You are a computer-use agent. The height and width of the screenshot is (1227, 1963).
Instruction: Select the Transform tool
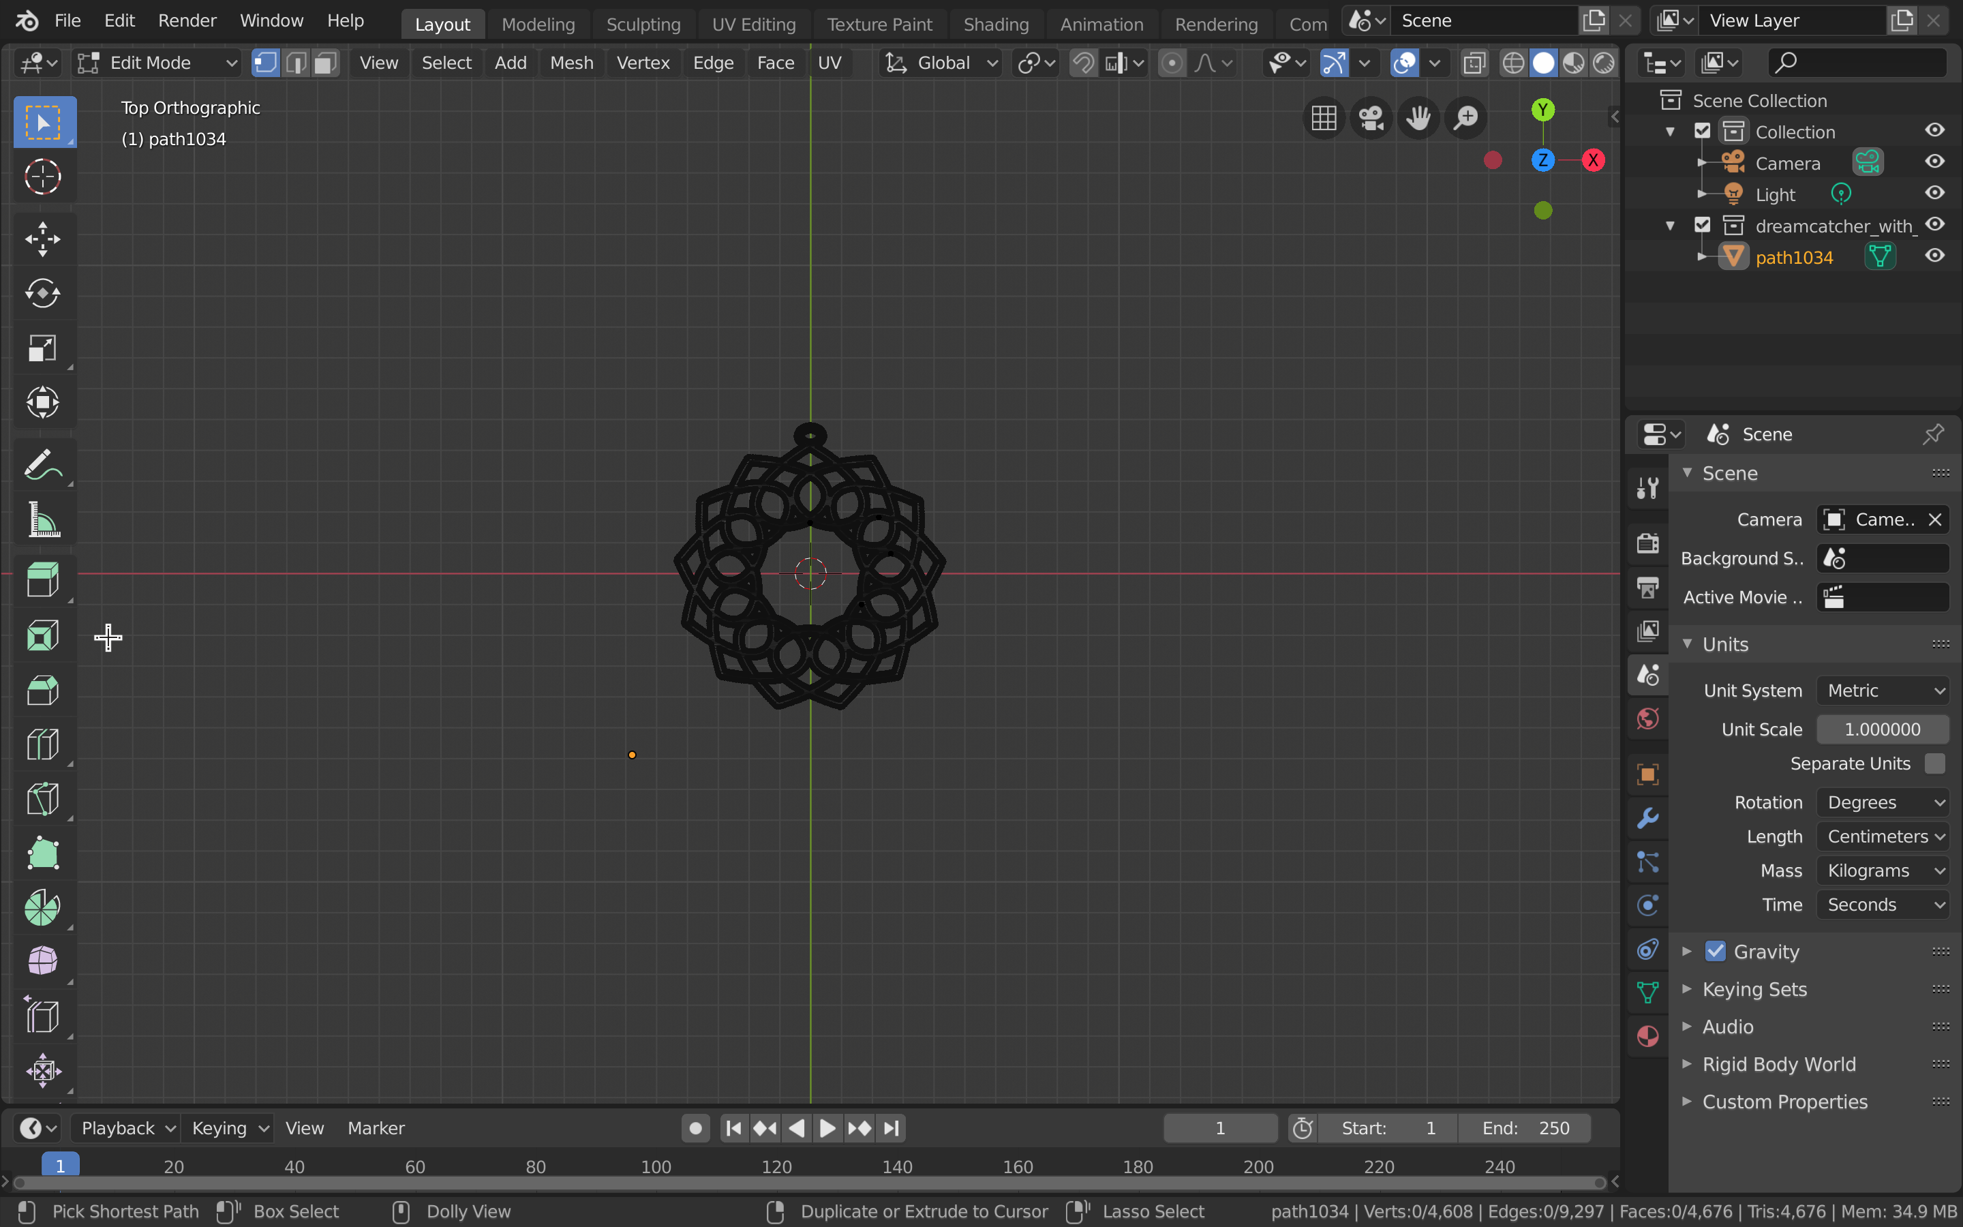[x=44, y=402]
